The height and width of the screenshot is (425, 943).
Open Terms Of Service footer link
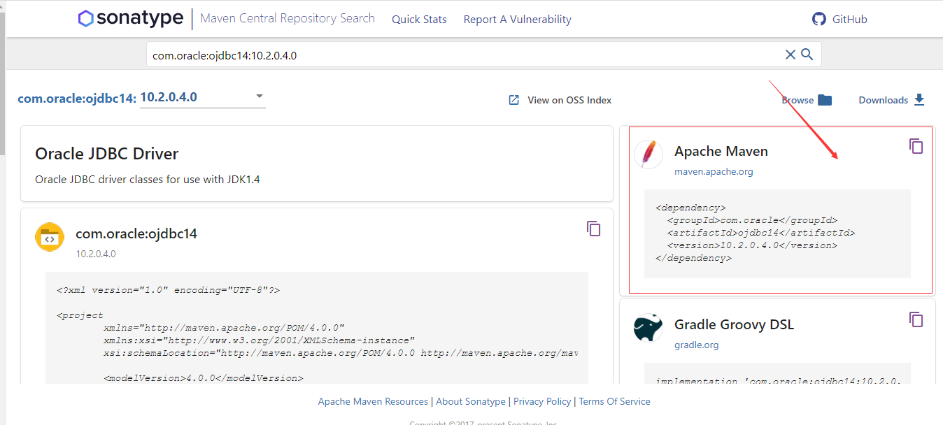(x=615, y=401)
